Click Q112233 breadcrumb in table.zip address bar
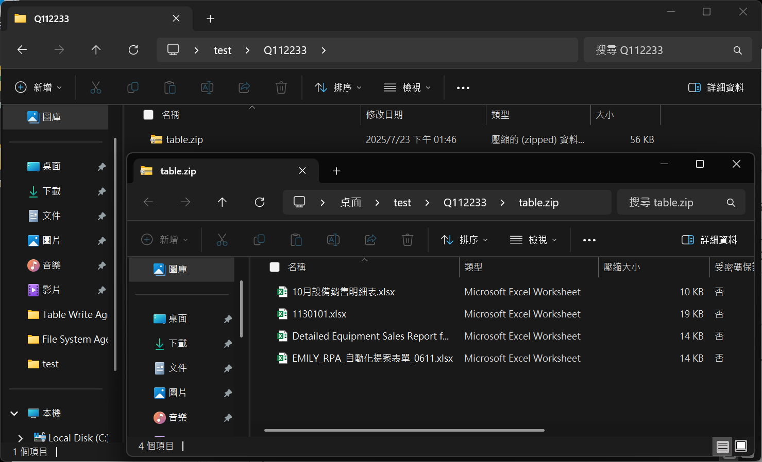Screen dimensions: 762x462 coord(465,203)
